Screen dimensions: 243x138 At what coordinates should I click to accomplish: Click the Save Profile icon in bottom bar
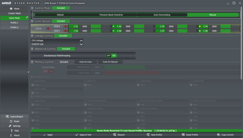pos(148,135)
